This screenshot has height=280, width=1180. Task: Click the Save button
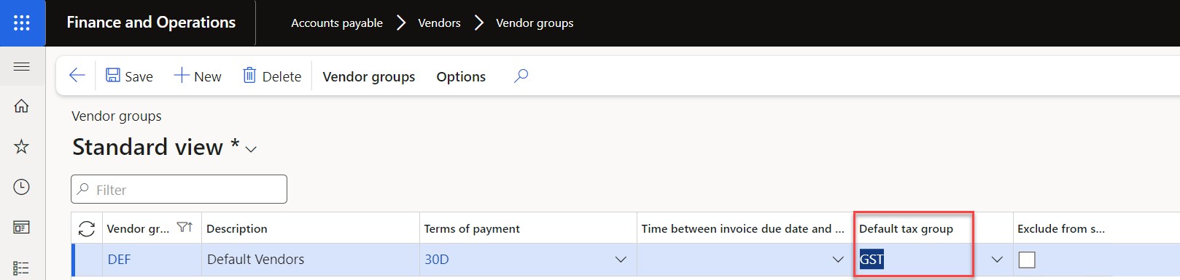[x=129, y=76]
